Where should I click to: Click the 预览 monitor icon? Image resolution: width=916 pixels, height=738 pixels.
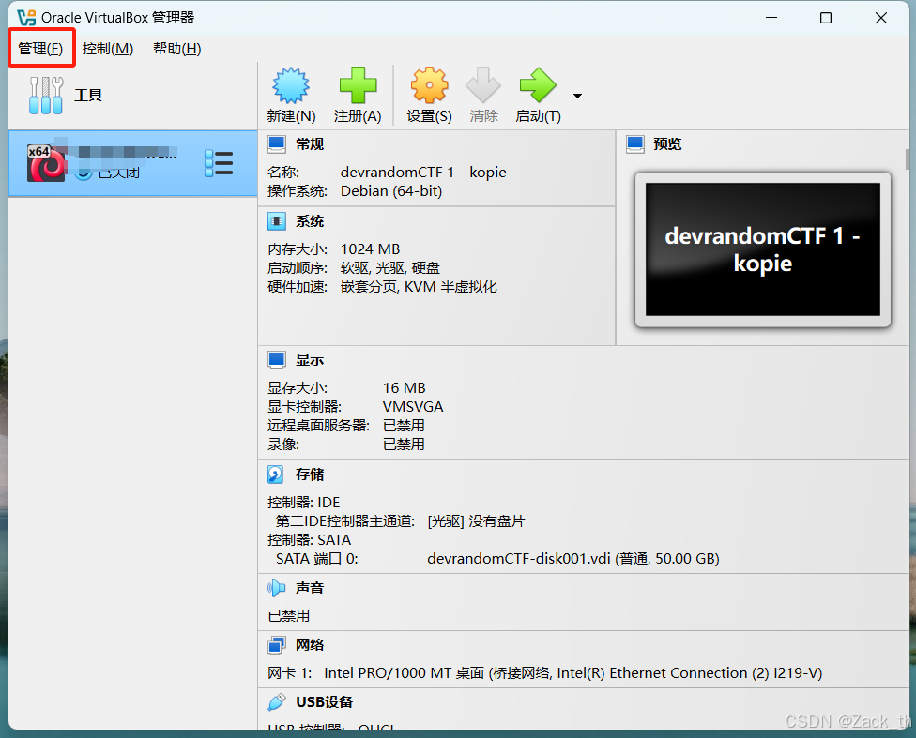pyautogui.click(x=635, y=144)
